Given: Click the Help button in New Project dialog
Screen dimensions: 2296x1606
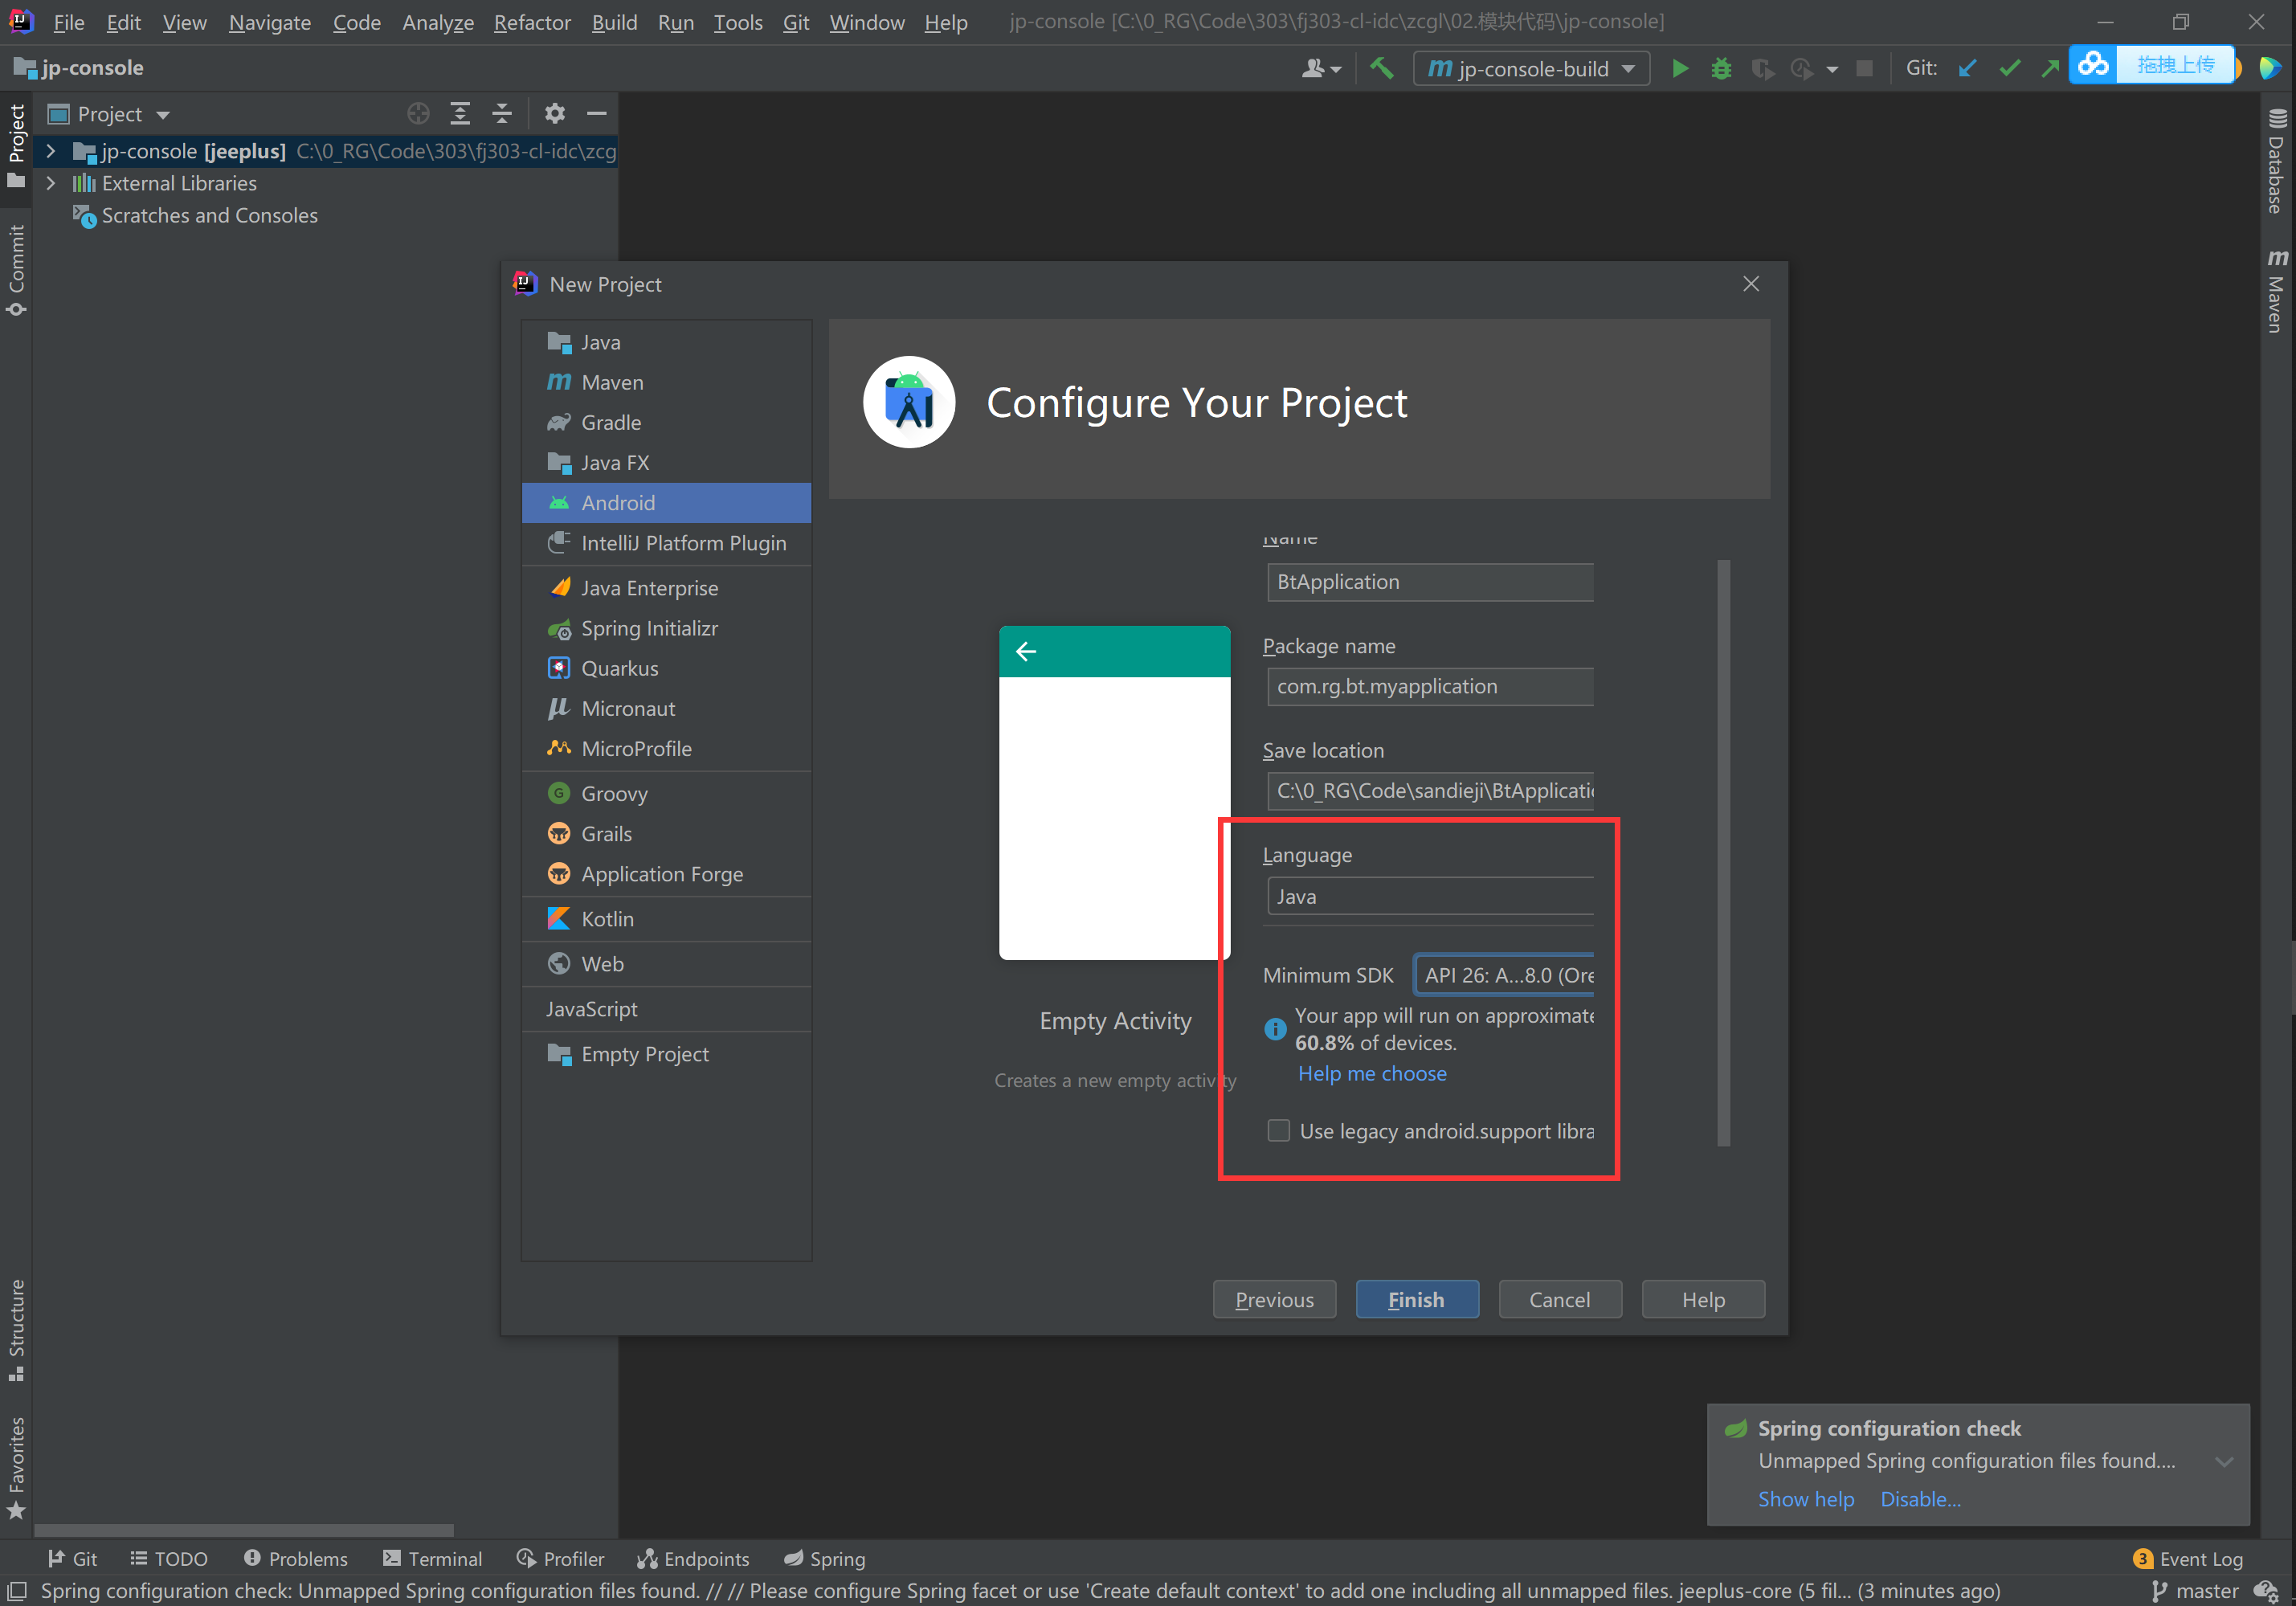Looking at the screenshot, I should click(x=1703, y=1300).
